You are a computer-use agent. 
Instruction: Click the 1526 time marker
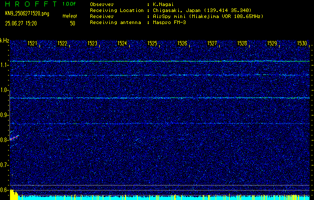pos(182,43)
